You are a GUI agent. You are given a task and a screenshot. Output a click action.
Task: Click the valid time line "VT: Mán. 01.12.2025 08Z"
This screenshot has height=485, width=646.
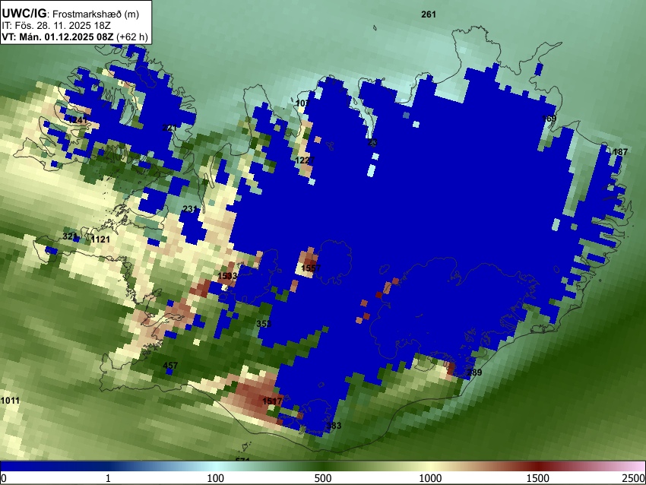(57, 36)
